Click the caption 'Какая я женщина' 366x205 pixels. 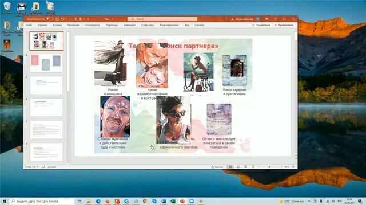pos(113,92)
